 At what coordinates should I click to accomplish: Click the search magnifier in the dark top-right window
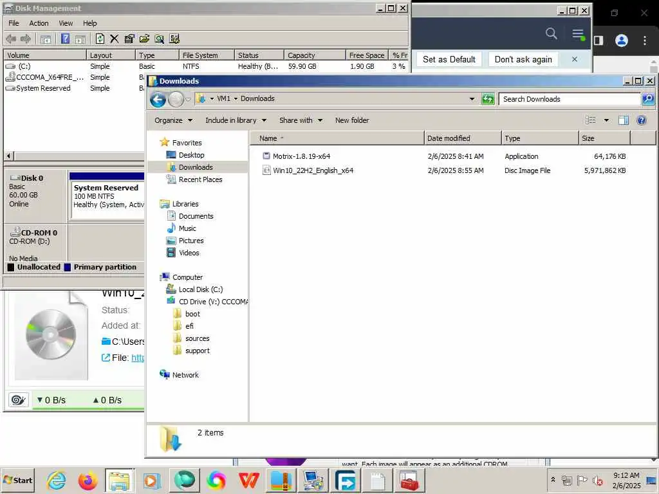pyautogui.click(x=552, y=33)
